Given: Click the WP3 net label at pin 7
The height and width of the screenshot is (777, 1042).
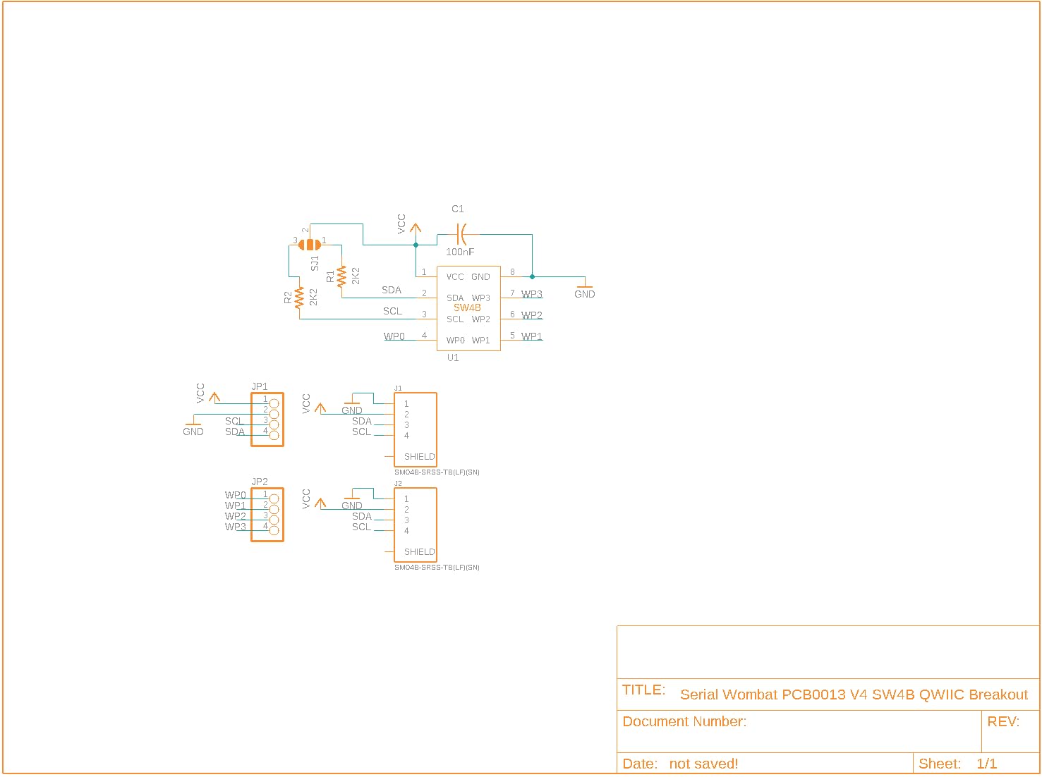Looking at the screenshot, I should pyautogui.click(x=532, y=294).
